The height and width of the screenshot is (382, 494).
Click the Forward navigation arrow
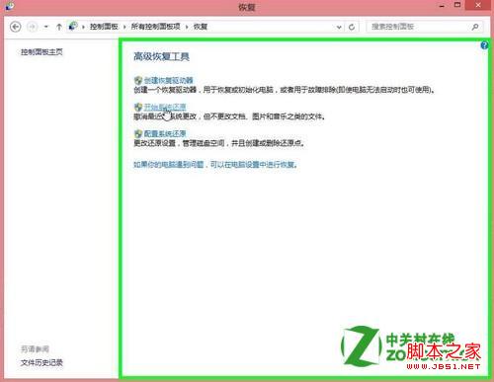tap(32, 27)
